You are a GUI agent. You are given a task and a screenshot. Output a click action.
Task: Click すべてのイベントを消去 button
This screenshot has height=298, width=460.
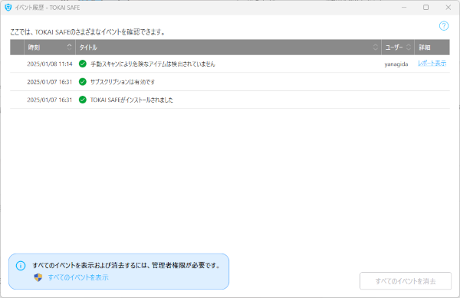tap(406, 281)
